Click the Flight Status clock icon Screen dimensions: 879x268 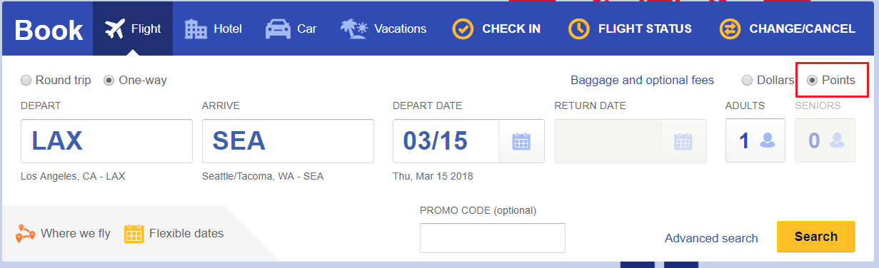pos(579,29)
